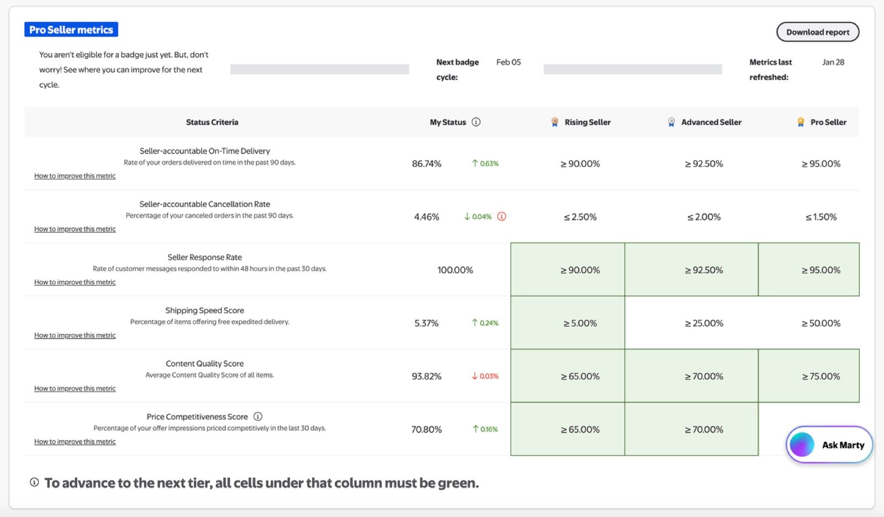
Task: Click the ≥ 92.50% Advanced Seller On-Time Delivery threshold
Action: click(704, 163)
